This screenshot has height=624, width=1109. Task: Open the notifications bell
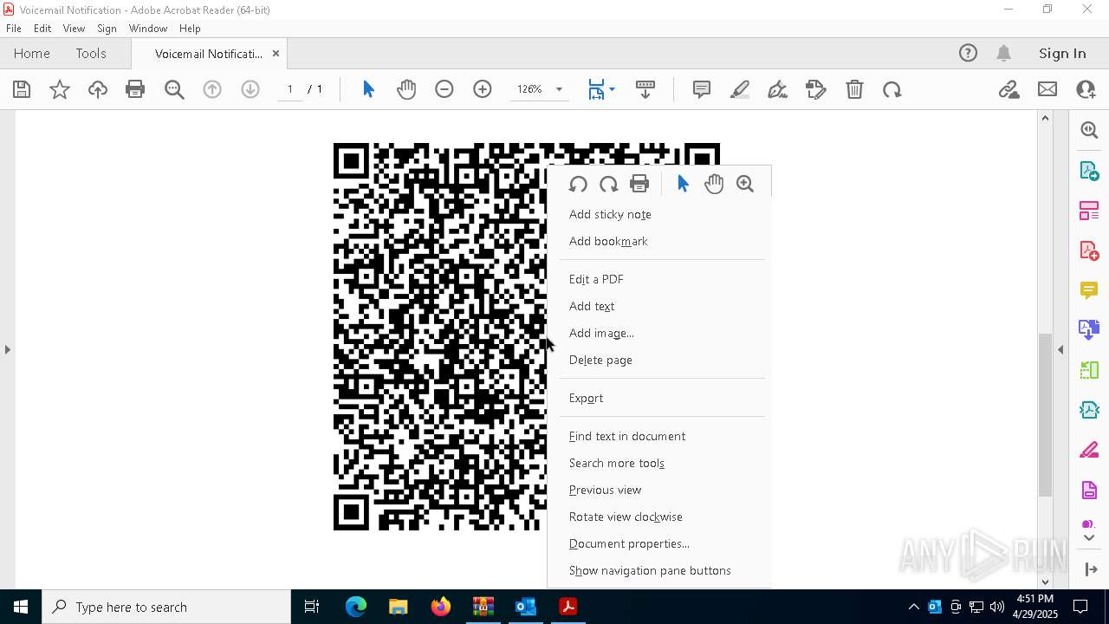point(1004,53)
